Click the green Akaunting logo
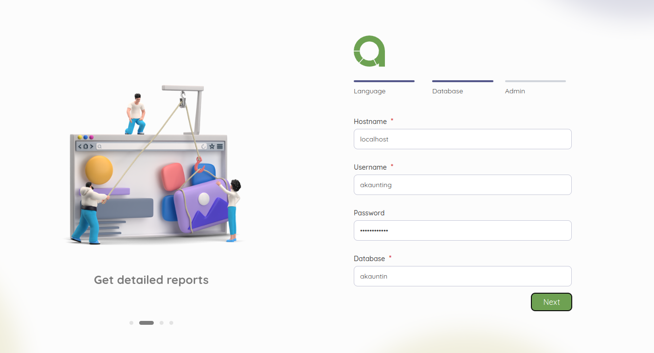654x353 pixels. 369,51
